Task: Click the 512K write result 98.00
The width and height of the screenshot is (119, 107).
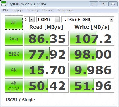Action: (92, 54)
